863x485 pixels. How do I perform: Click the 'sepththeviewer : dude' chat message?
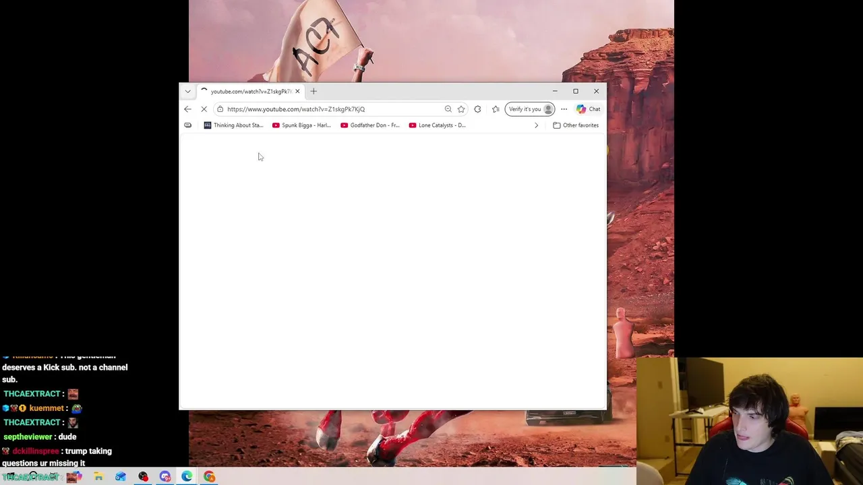[x=40, y=437]
